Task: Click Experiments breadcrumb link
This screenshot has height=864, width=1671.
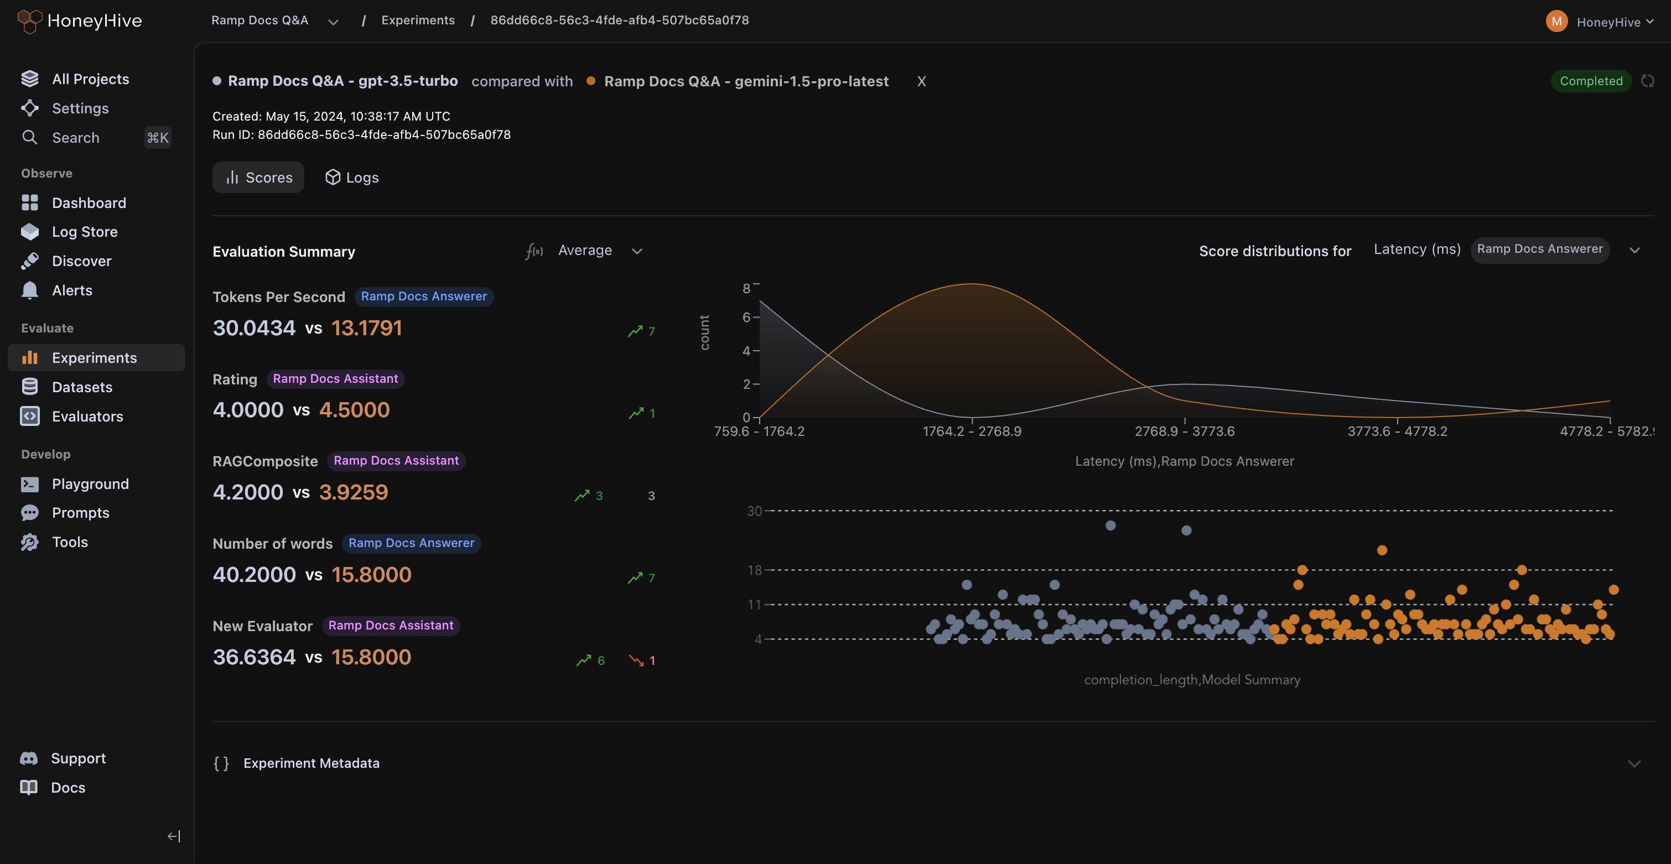Action: coord(418,20)
